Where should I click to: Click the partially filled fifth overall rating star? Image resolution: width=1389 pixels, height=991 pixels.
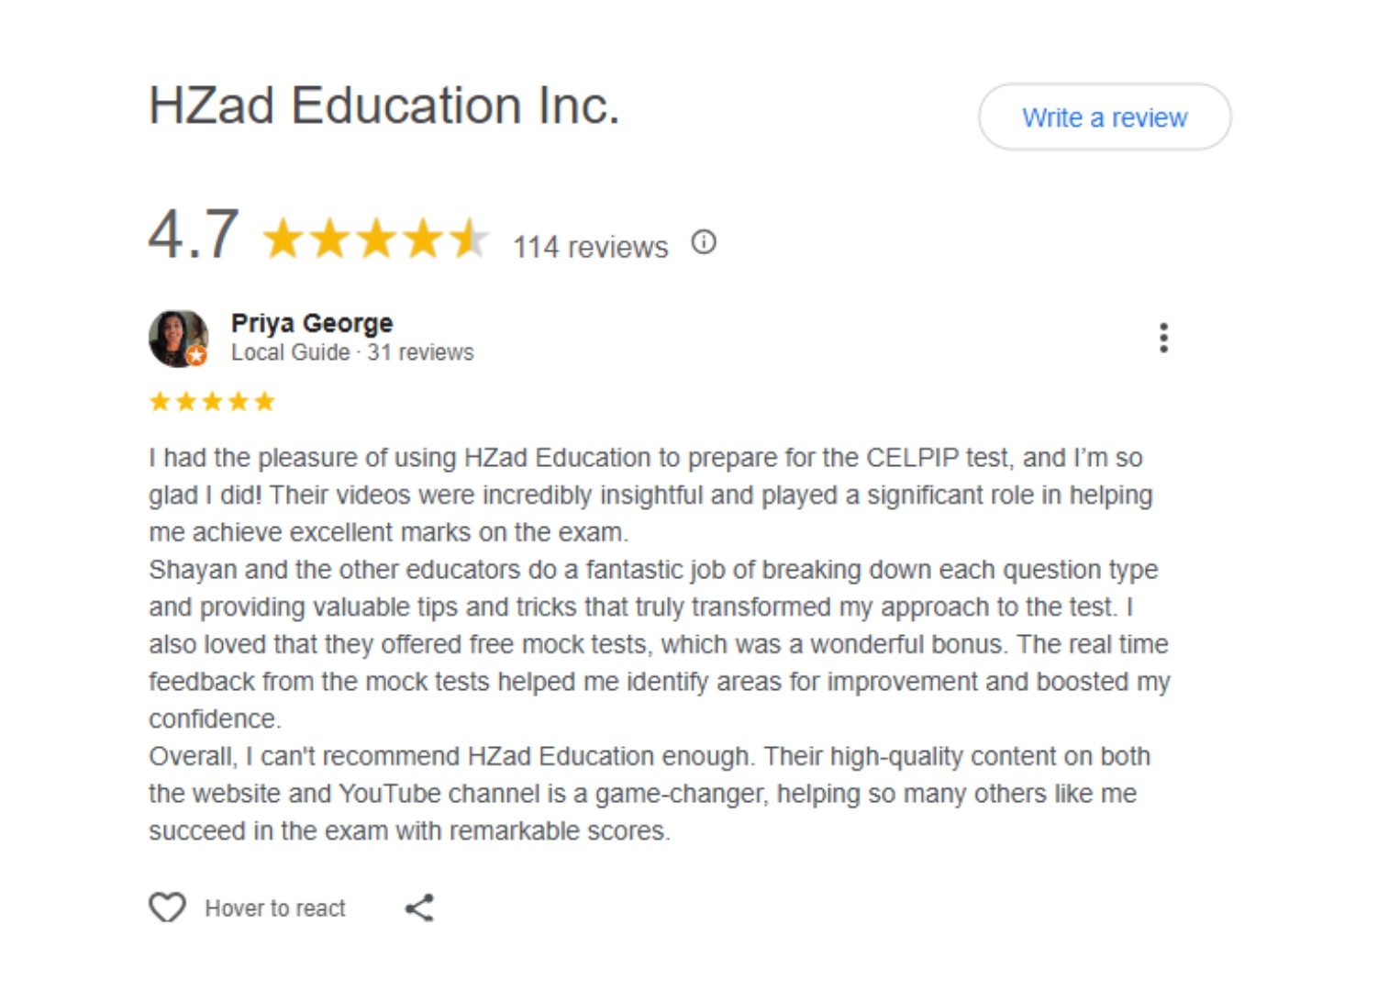pyautogui.click(x=470, y=239)
